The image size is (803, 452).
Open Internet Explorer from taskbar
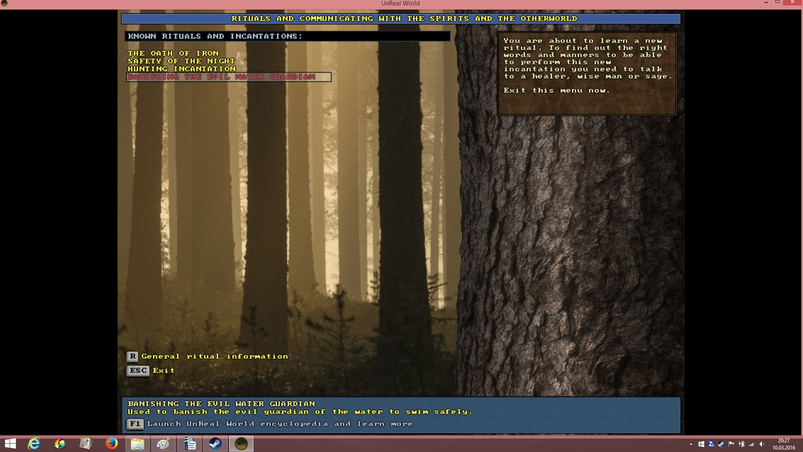(34, 444)
